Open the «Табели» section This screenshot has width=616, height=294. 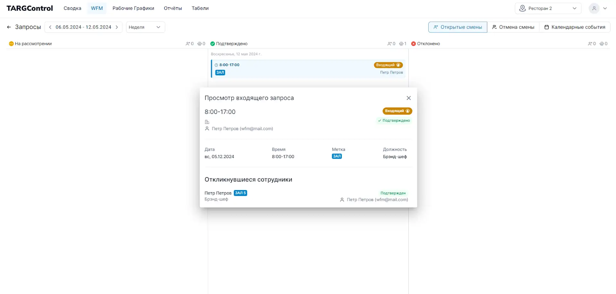200,8
